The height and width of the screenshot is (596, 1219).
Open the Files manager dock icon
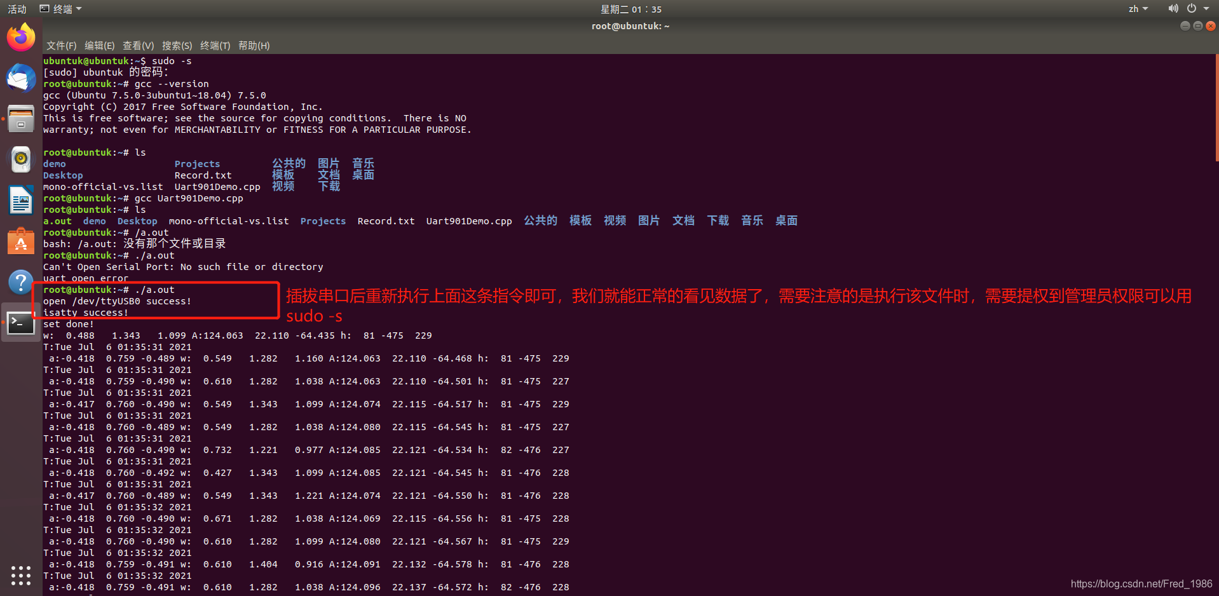pyautogui.click(x=21, y=119)
